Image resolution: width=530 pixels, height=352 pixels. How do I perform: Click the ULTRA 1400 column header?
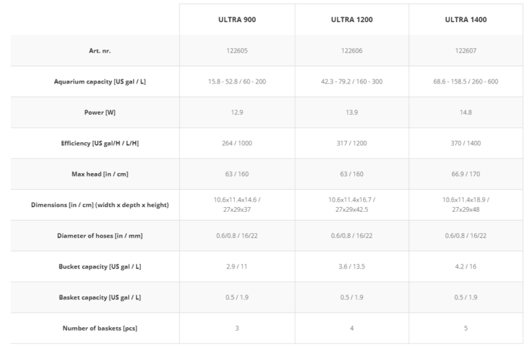pos(466,19)
